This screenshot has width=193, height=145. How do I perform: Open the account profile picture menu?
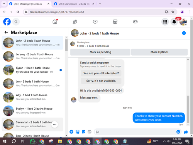[183, 22]
